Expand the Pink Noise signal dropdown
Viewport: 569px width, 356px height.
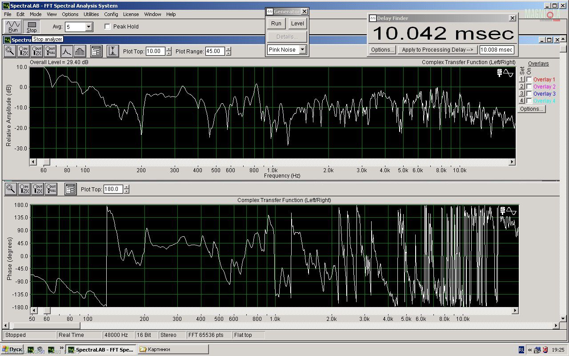tap(302, 50)
